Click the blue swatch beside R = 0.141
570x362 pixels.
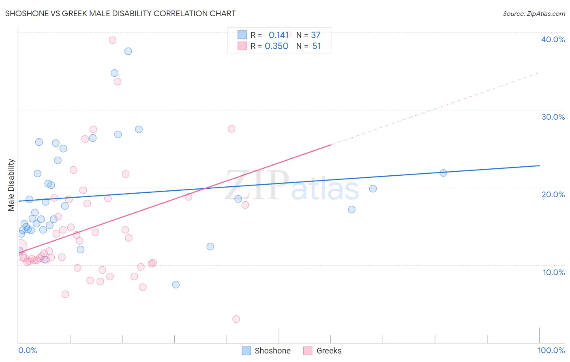[242, 35]
